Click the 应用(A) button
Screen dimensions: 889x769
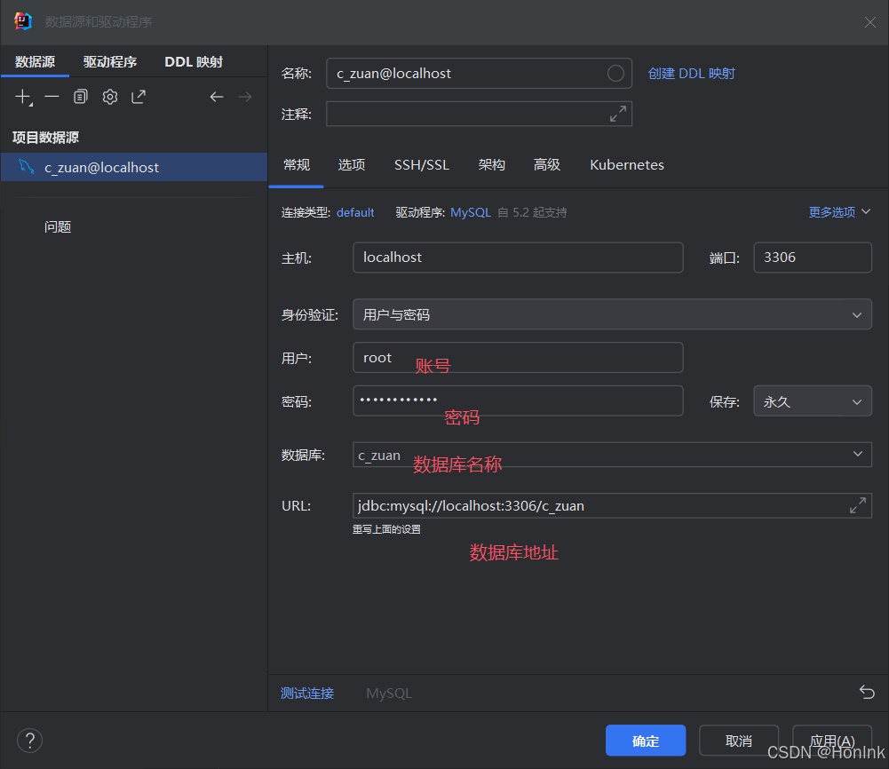832,740
